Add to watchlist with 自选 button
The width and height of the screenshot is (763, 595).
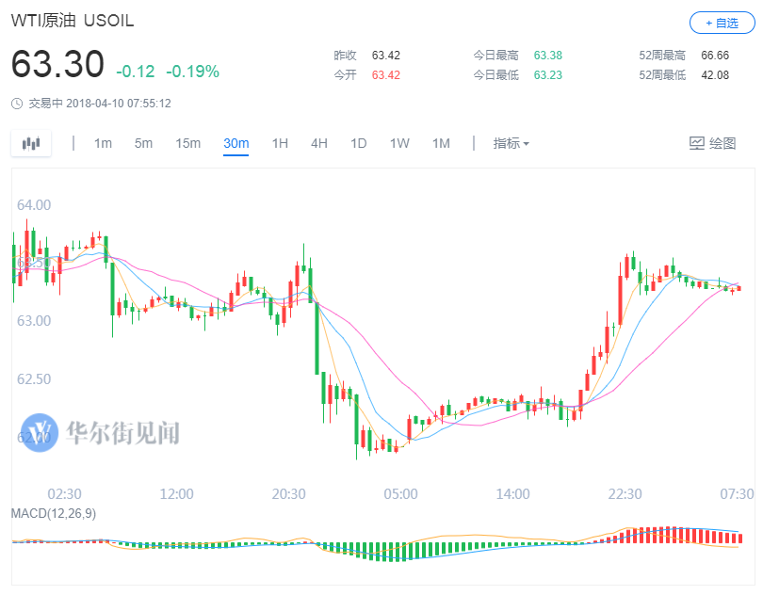(x=721, y=23)
